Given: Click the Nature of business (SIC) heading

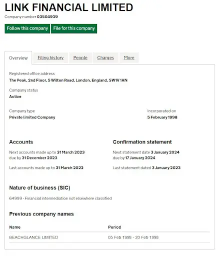Looking at the screenshot, I should pyautogui.click(x=39, y=188).
